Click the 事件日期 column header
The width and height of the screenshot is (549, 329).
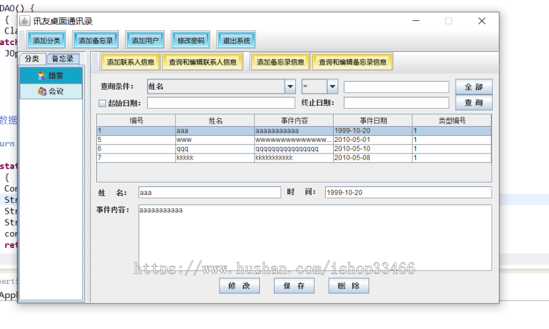coord(373,121)
